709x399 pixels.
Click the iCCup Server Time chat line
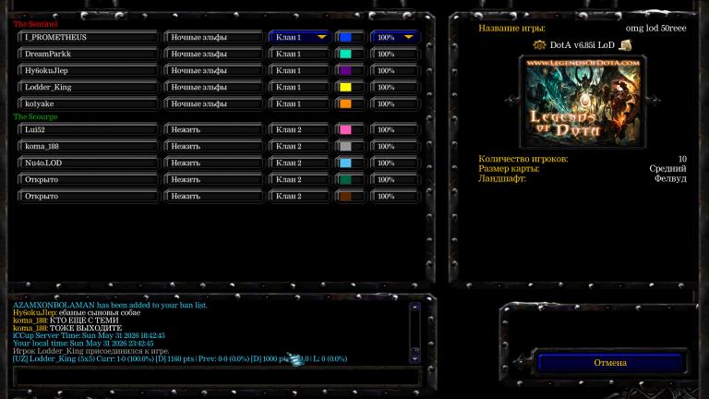pyautogui.click(x=89, y=335)
